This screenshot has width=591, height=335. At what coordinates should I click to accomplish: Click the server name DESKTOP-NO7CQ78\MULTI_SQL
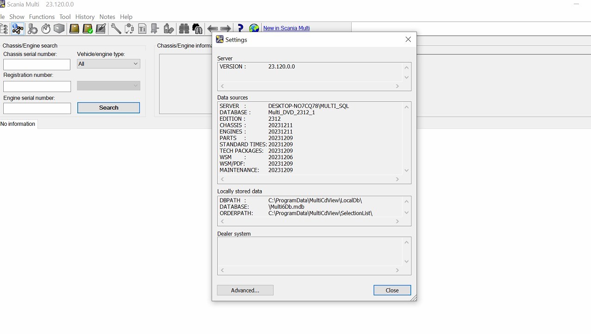(308, 106)
